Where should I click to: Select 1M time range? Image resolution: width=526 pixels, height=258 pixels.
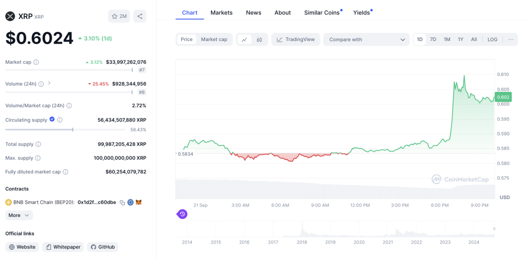point(447,39)
